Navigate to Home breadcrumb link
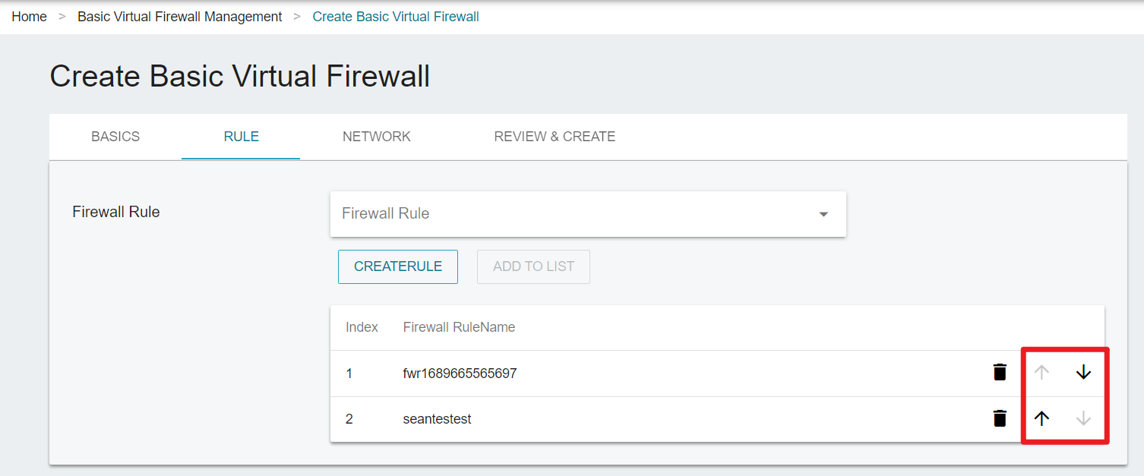 (x=29, y=17)
